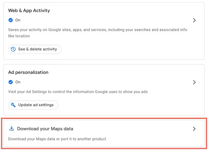The image size is (208, 150).
Task: Click the Web & App Activity heading
Action: (29, 11)
